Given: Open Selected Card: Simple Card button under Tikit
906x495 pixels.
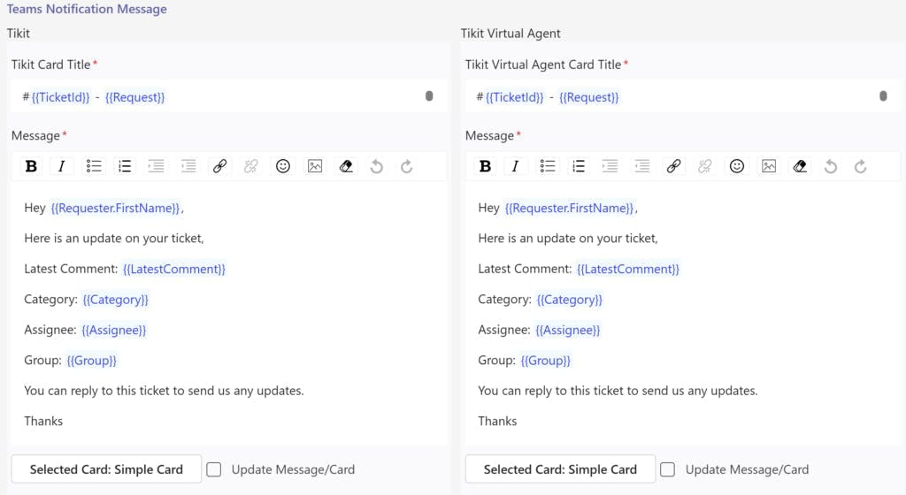Looking at the screenshot, I should [x=106, y=469].
